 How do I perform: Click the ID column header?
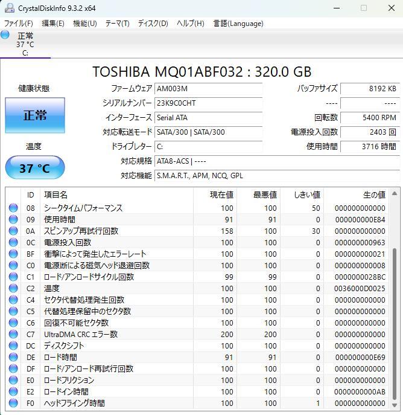[30, 195]
